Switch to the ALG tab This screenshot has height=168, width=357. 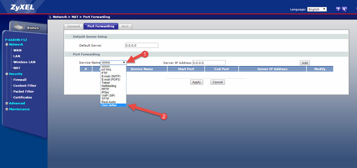click(125, 26)
